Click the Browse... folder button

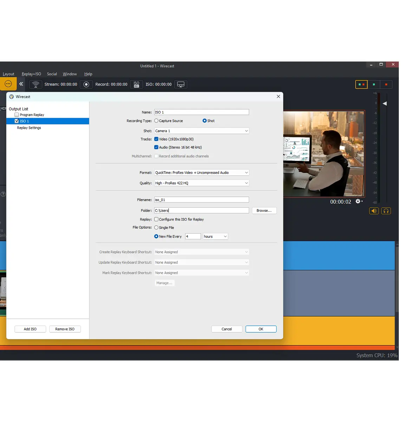[x=264, y=210]
